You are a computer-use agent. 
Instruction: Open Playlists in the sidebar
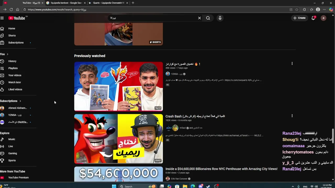pyautogui.click(x=13, y=68)
